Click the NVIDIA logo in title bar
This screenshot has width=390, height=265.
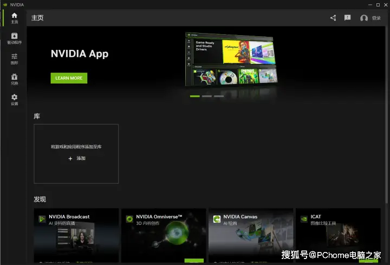(5, 5)
